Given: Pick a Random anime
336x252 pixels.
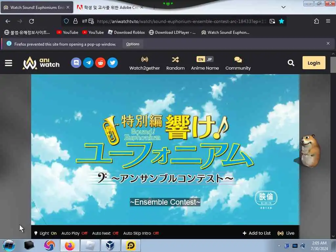Looking at the screenshot, I should (175, 63).
